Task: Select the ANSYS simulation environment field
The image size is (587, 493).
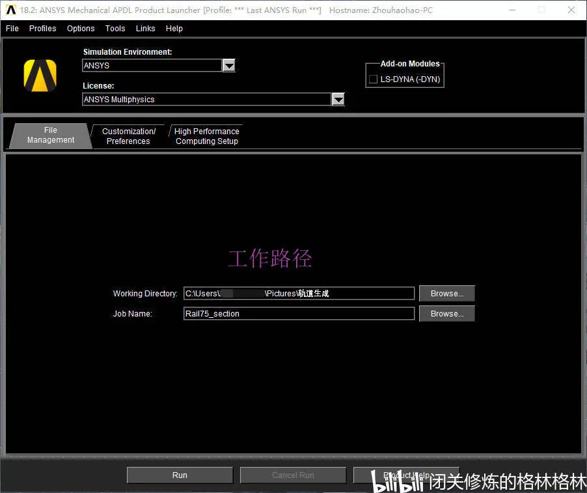Action: point(152,66)
